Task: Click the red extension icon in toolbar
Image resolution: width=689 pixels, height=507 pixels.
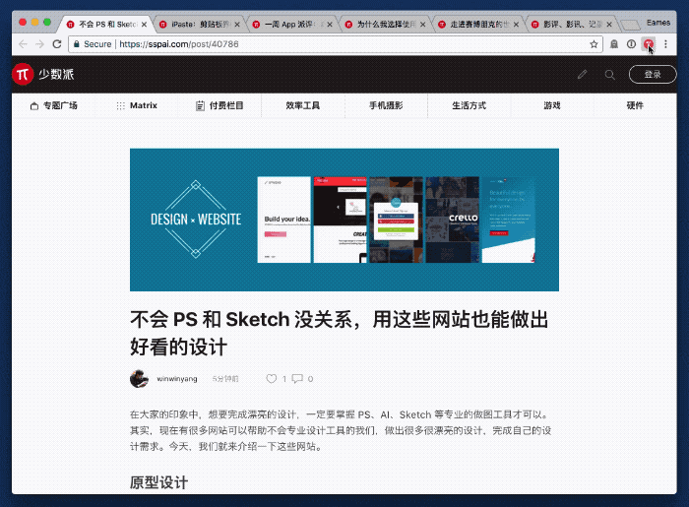Action: tap(648, 44)
